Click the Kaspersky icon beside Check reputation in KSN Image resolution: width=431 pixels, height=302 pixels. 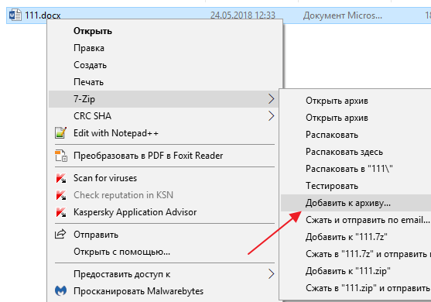pos(61,195)
